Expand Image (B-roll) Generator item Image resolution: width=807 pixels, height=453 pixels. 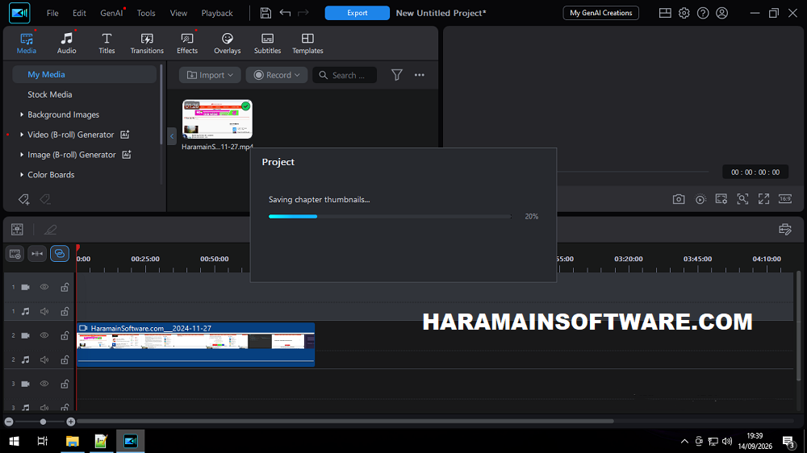click(22, 155)
